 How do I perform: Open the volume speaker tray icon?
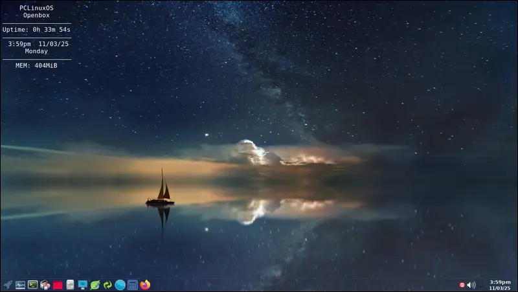coord(471,285)
